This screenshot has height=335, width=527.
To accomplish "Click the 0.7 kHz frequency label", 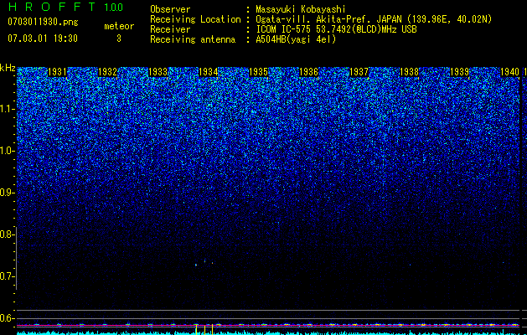I will [x=6, y=276].
